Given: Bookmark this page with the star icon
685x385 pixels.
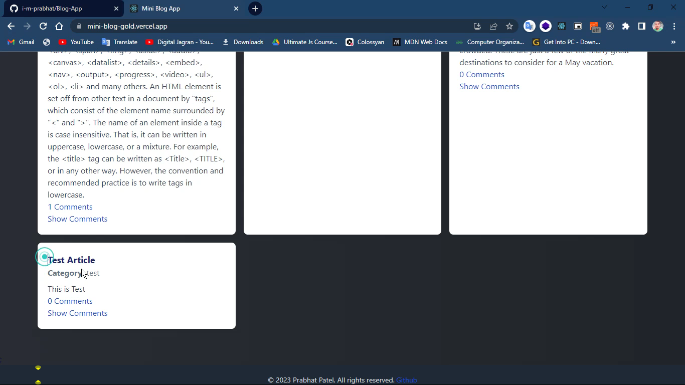Looking at the screenshot, I should click(x=509, y=26).
